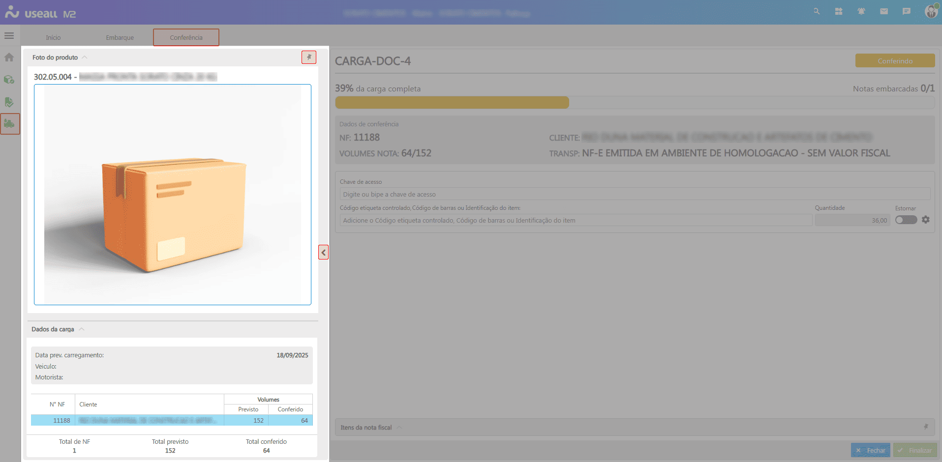
Task: Open the truck loading sidebar icon
Action: point(9,124)
